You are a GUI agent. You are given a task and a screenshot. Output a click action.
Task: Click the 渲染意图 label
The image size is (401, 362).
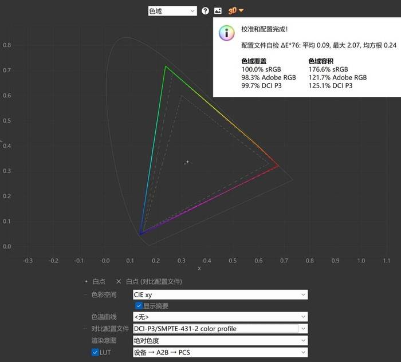coord(104,341)
